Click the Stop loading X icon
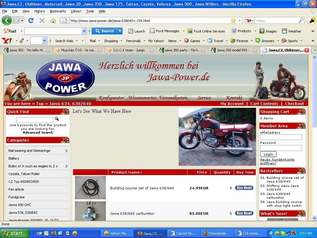 coord(42,20)
